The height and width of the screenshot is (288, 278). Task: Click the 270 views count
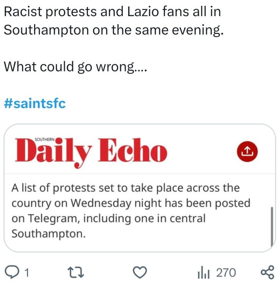pyautogui.click(x=226, y=273)
